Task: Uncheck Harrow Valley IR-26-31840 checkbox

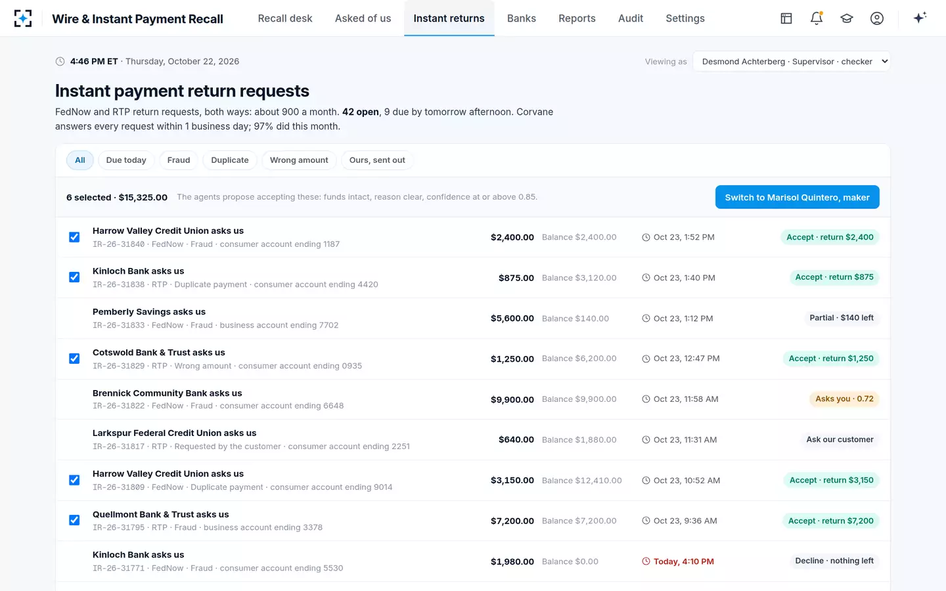Action: point(74,237)
